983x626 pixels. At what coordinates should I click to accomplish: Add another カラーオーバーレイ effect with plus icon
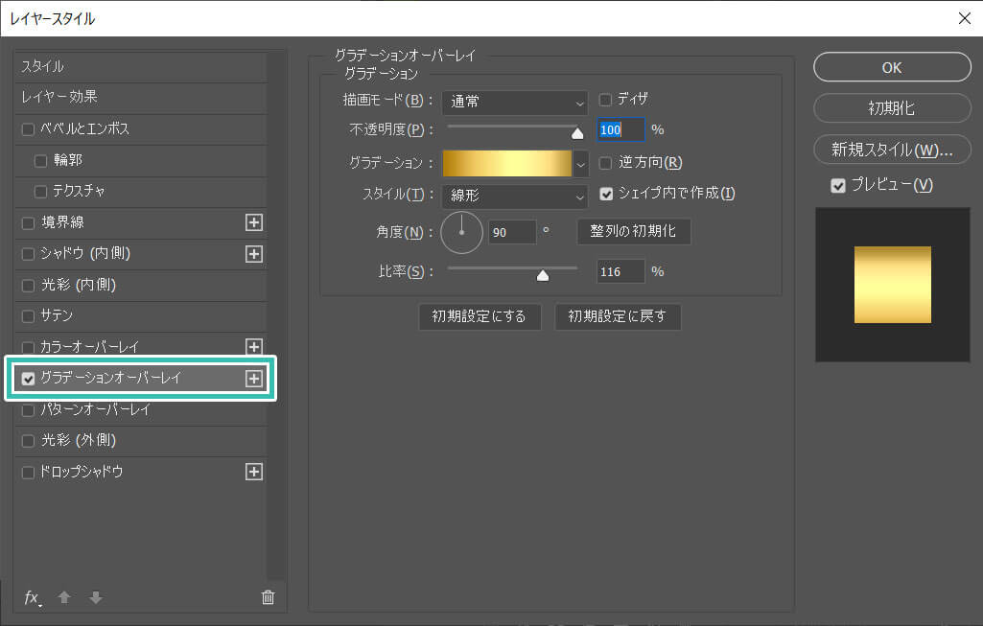(x=254, y=346)
